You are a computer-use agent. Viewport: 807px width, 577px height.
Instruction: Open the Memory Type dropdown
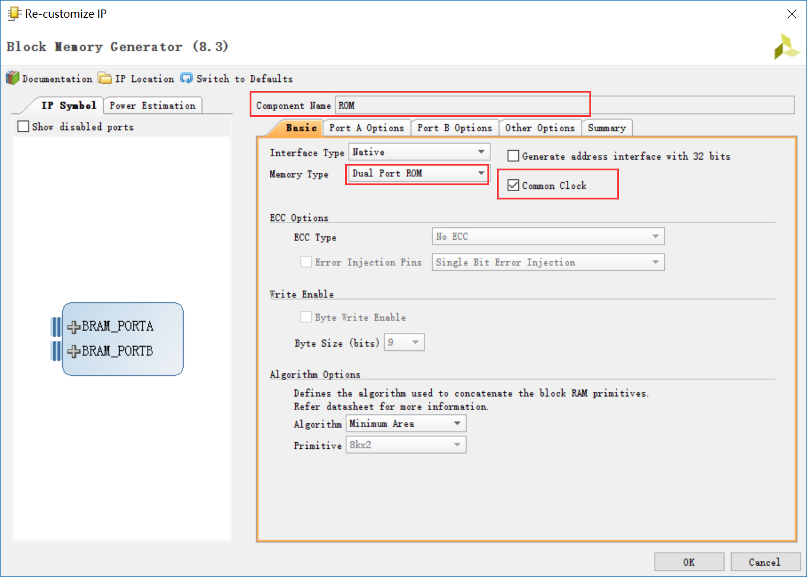coord(418,173)
